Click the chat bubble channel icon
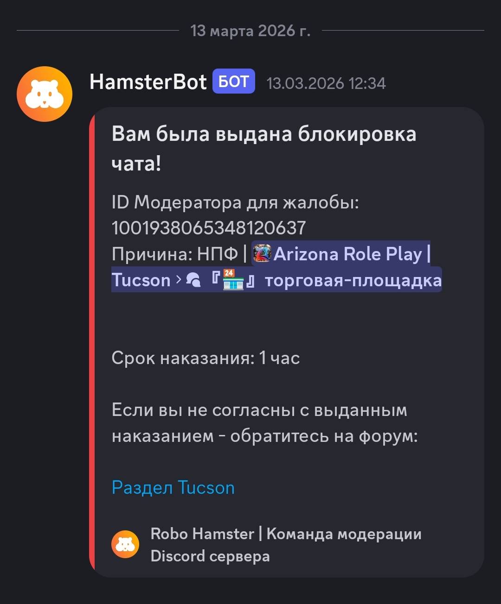Viewport: 501px width, 604px height. coord(193,280)
